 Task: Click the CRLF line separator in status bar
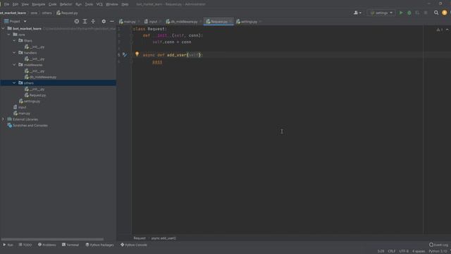tap(392, 251)
